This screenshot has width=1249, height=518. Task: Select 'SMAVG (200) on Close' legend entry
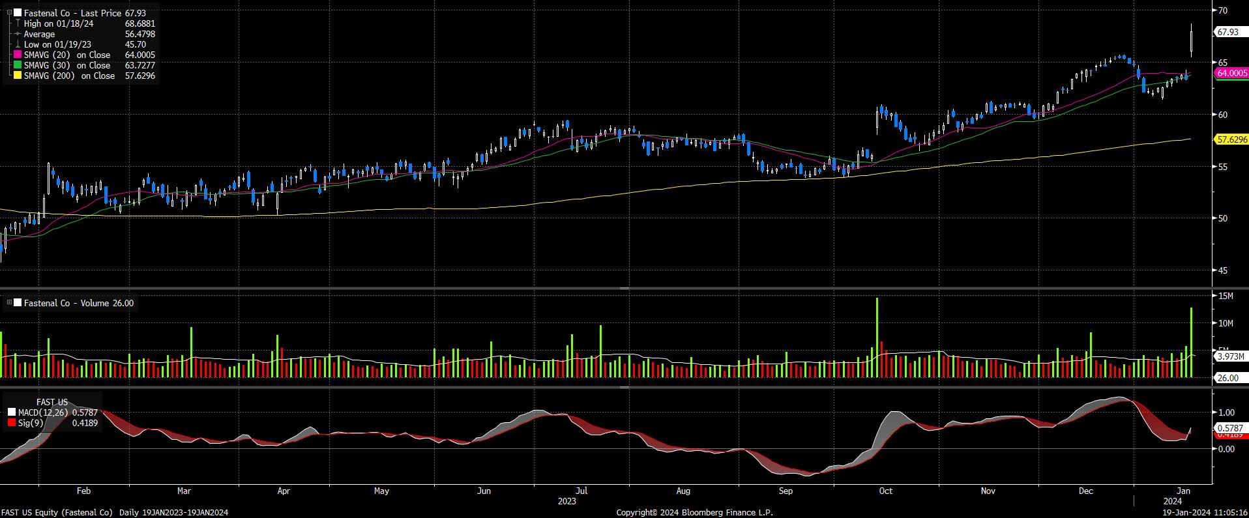click(x=69, y=76)
